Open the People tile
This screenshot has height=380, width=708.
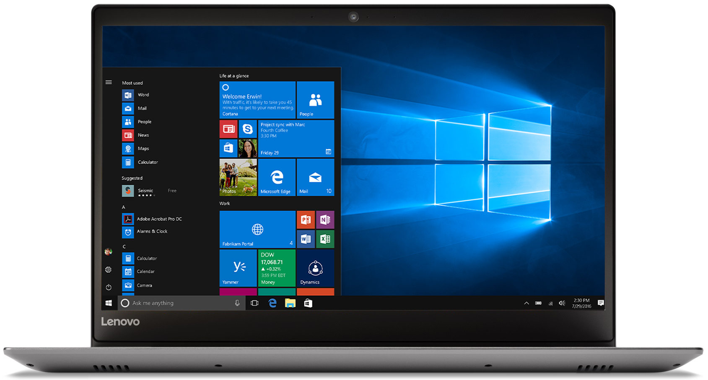315,100
